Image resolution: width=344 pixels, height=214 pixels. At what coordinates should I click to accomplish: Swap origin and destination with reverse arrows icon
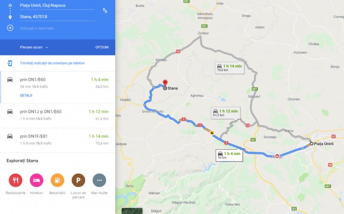pyautogui.click(x=105, y=10)
